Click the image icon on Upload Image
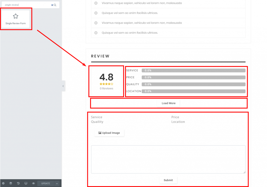Image resolution: width=267 pixels, height=187 pixels. (100, 133)
